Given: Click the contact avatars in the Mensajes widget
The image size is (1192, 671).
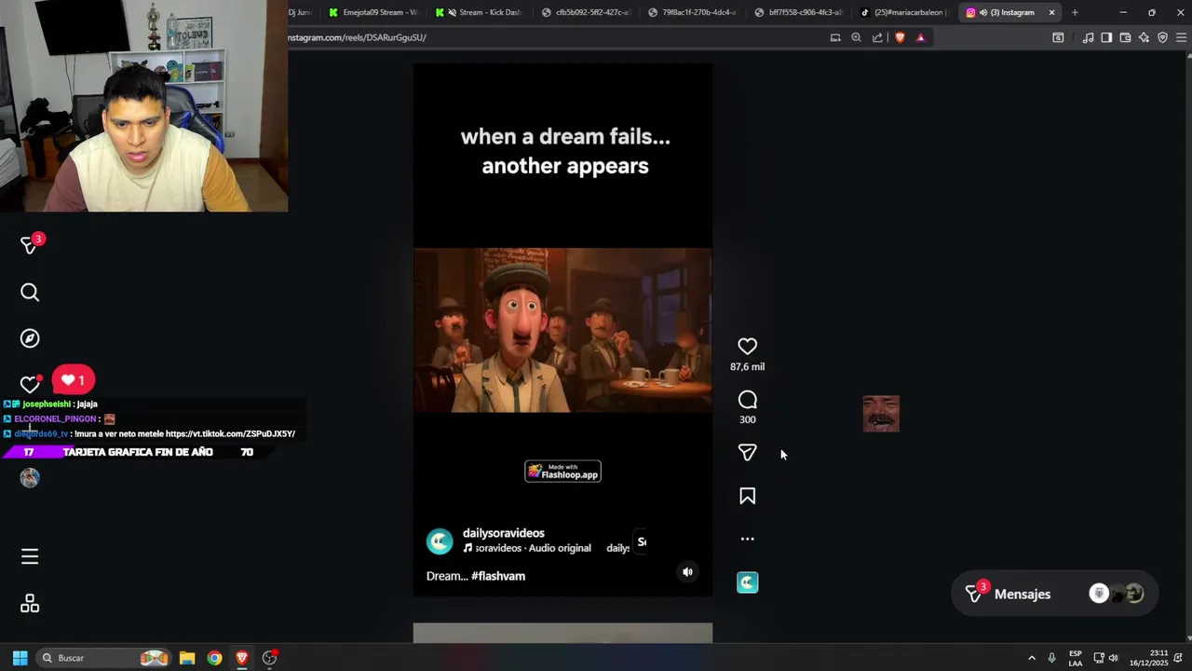Looking at the screenshot, I should (1117, 594).
